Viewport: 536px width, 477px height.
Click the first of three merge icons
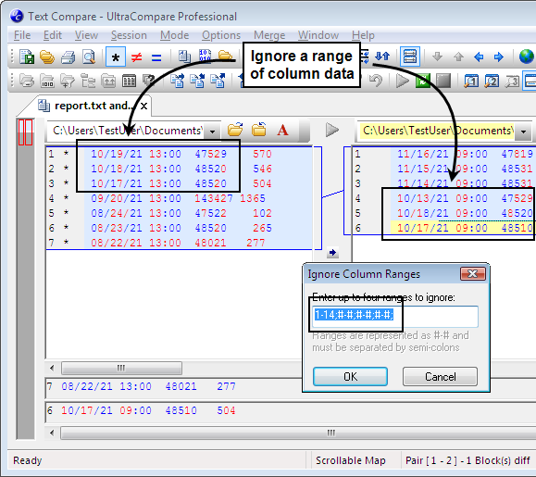178,81
